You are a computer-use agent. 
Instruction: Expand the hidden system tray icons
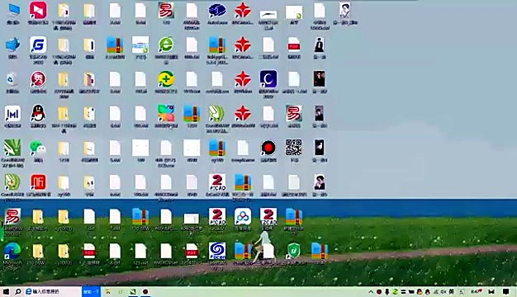coord(371,292)
